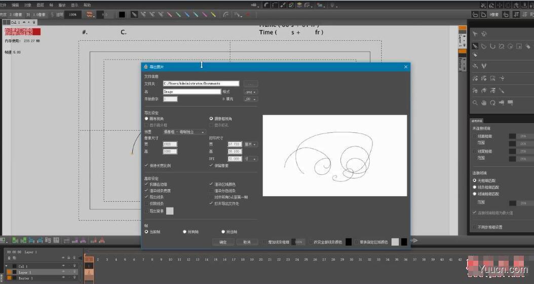The image size is (534, 284).
Task: Click the lightbulb icon on Cel 1 tab
Action: tap(34, 22)
